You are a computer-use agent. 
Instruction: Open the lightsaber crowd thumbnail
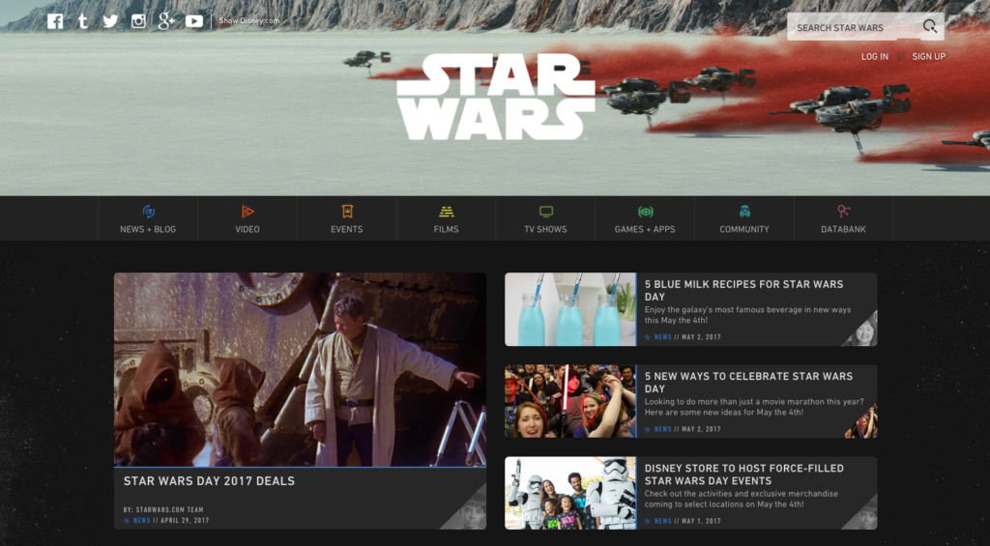pyautogui.click(x=570, y=401)
